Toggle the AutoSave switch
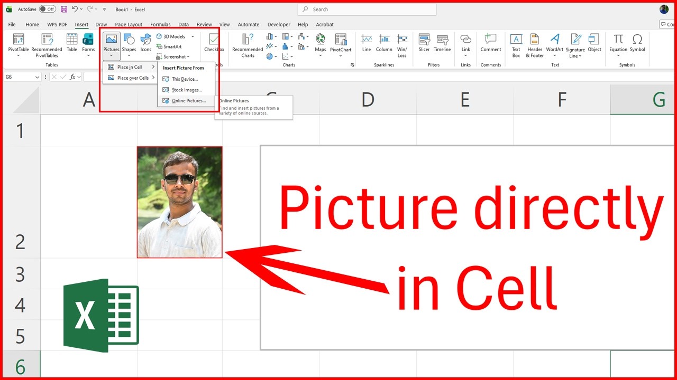Viewport: 677px width, 380px height. tap(48, 9)
